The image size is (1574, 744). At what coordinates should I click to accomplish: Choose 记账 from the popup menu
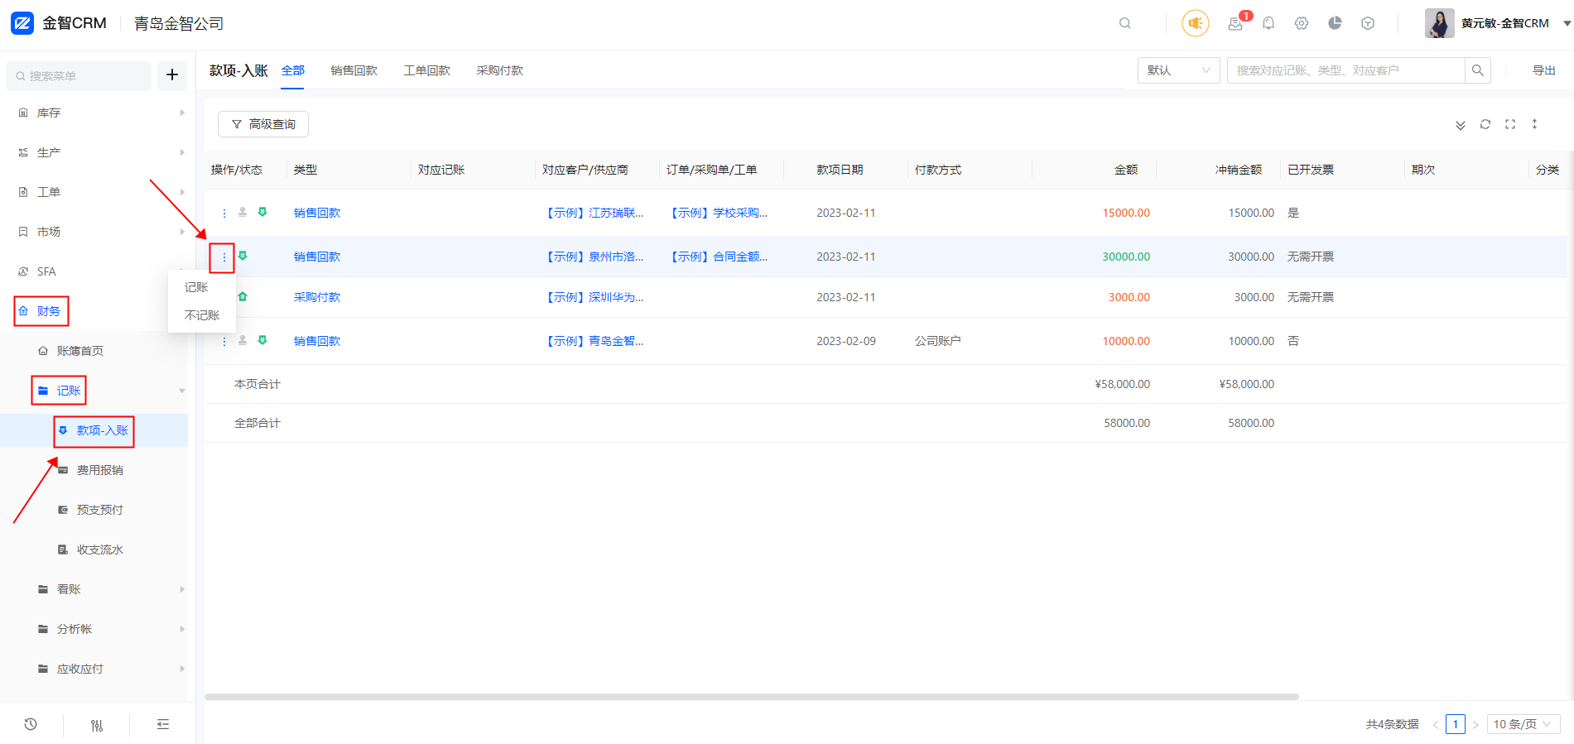(201, 287)
